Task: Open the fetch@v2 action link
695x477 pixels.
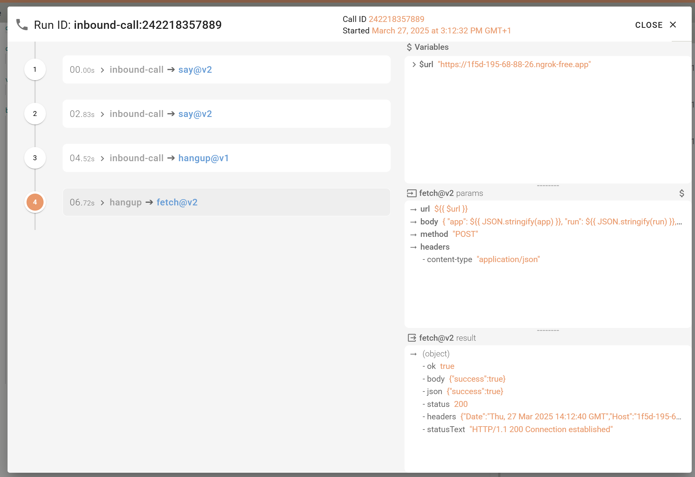Action: tap(177, 202)
